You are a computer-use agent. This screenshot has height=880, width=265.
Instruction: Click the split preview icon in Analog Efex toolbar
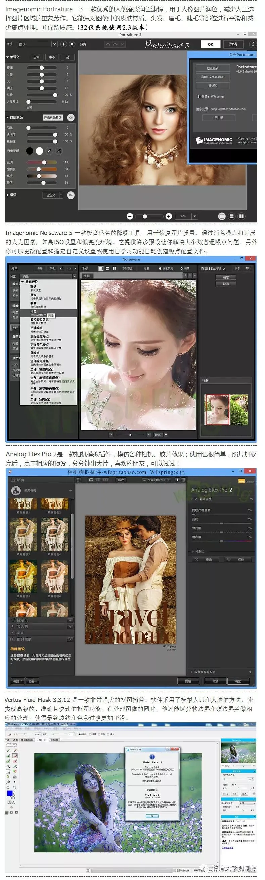(98, 480)
